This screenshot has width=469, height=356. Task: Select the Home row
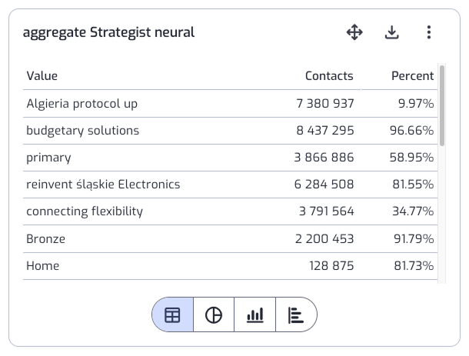(230, 266)
